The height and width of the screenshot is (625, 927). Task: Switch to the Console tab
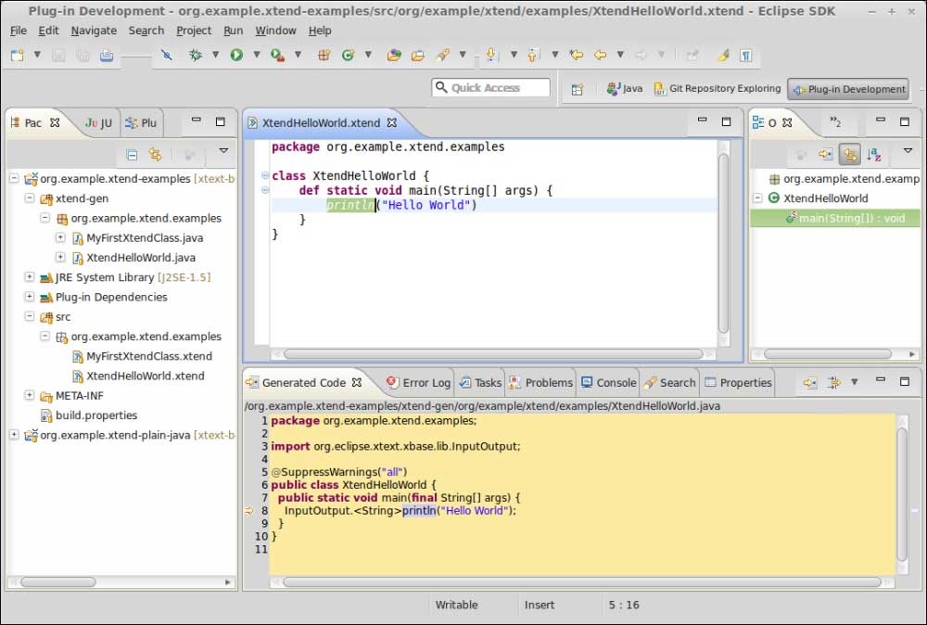coord(609,382)
